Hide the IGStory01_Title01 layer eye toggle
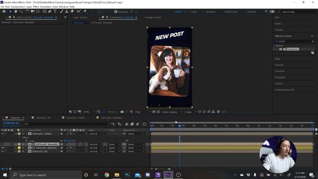 point(2,134)
